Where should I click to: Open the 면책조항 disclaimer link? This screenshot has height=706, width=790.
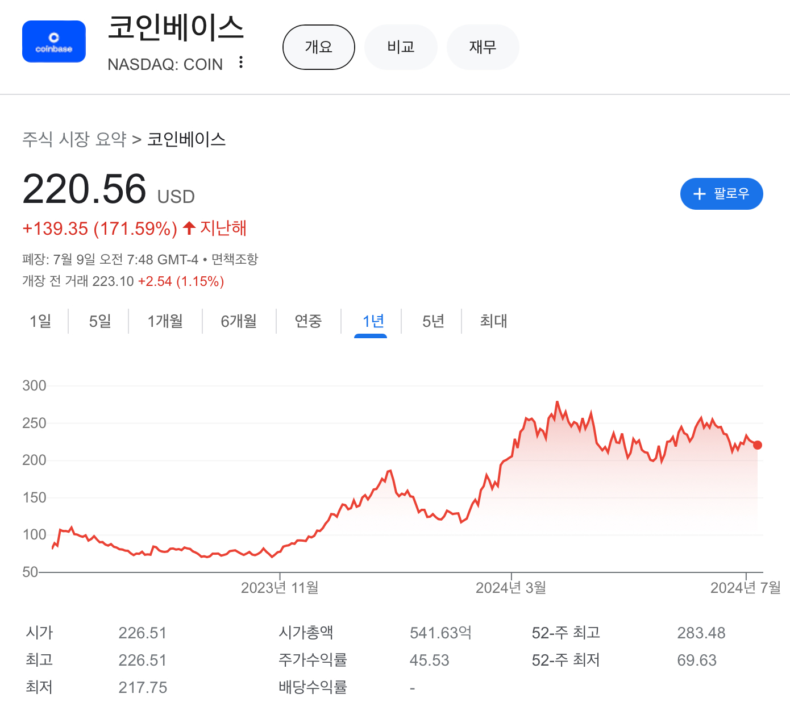(235, 259)
